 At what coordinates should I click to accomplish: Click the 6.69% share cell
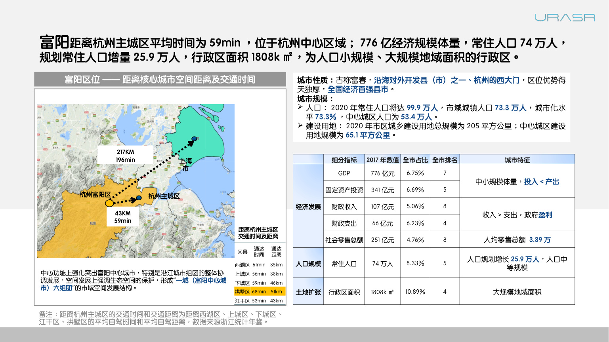point(415,190)
